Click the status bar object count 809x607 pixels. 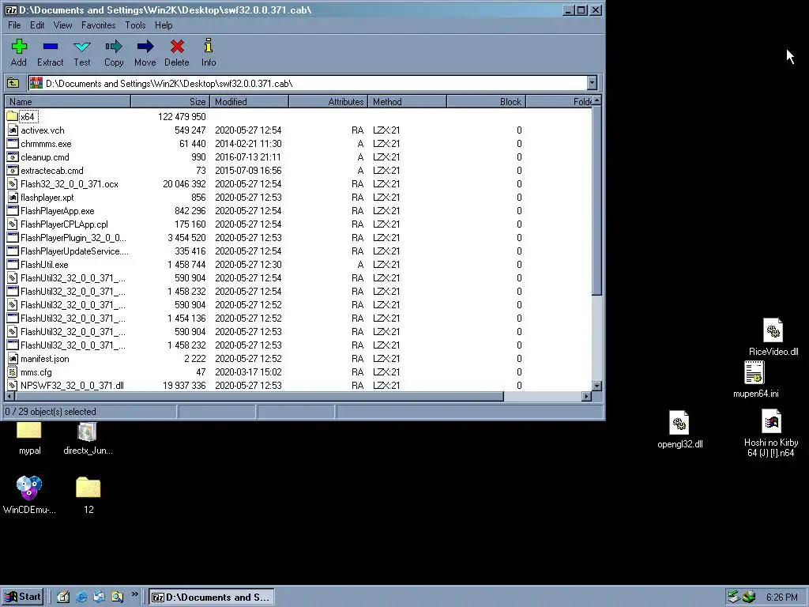(x=51, y=411)
